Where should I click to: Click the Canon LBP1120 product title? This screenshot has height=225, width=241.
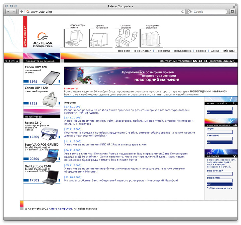pos(36,67)
